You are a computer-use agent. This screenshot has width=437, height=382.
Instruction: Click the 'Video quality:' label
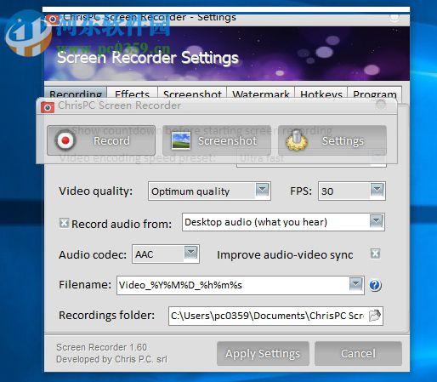pos(95,191)
